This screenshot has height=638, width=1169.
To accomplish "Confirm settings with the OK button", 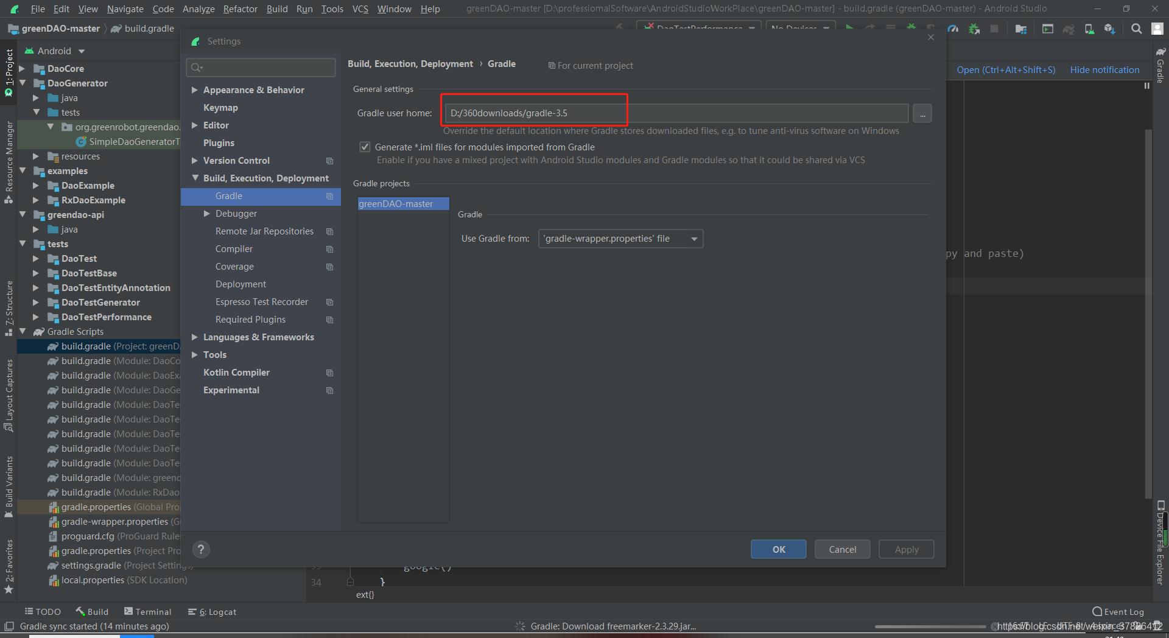I will click(x=779, y=550).
